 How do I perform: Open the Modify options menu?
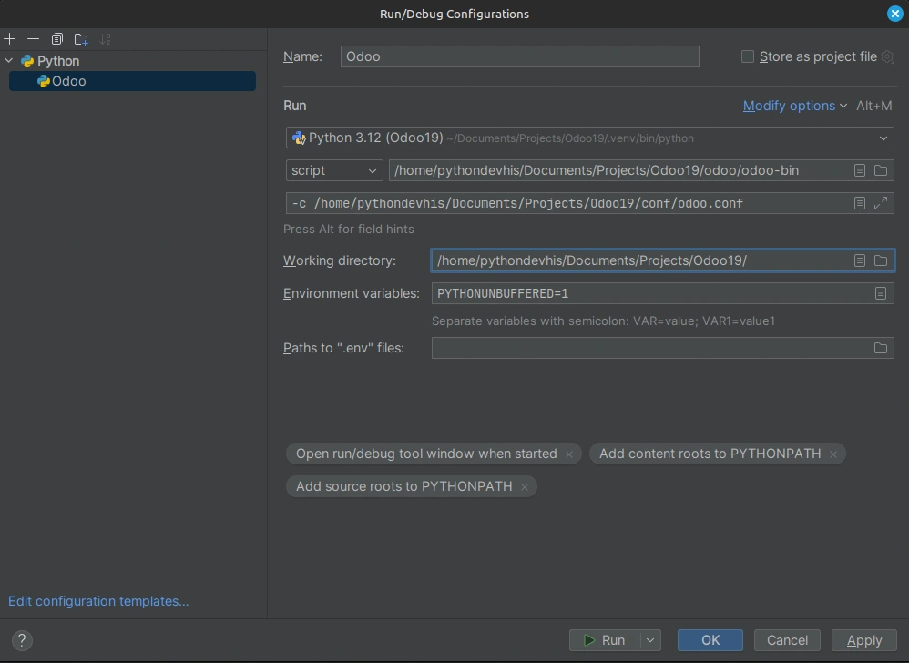pos(794,106)
